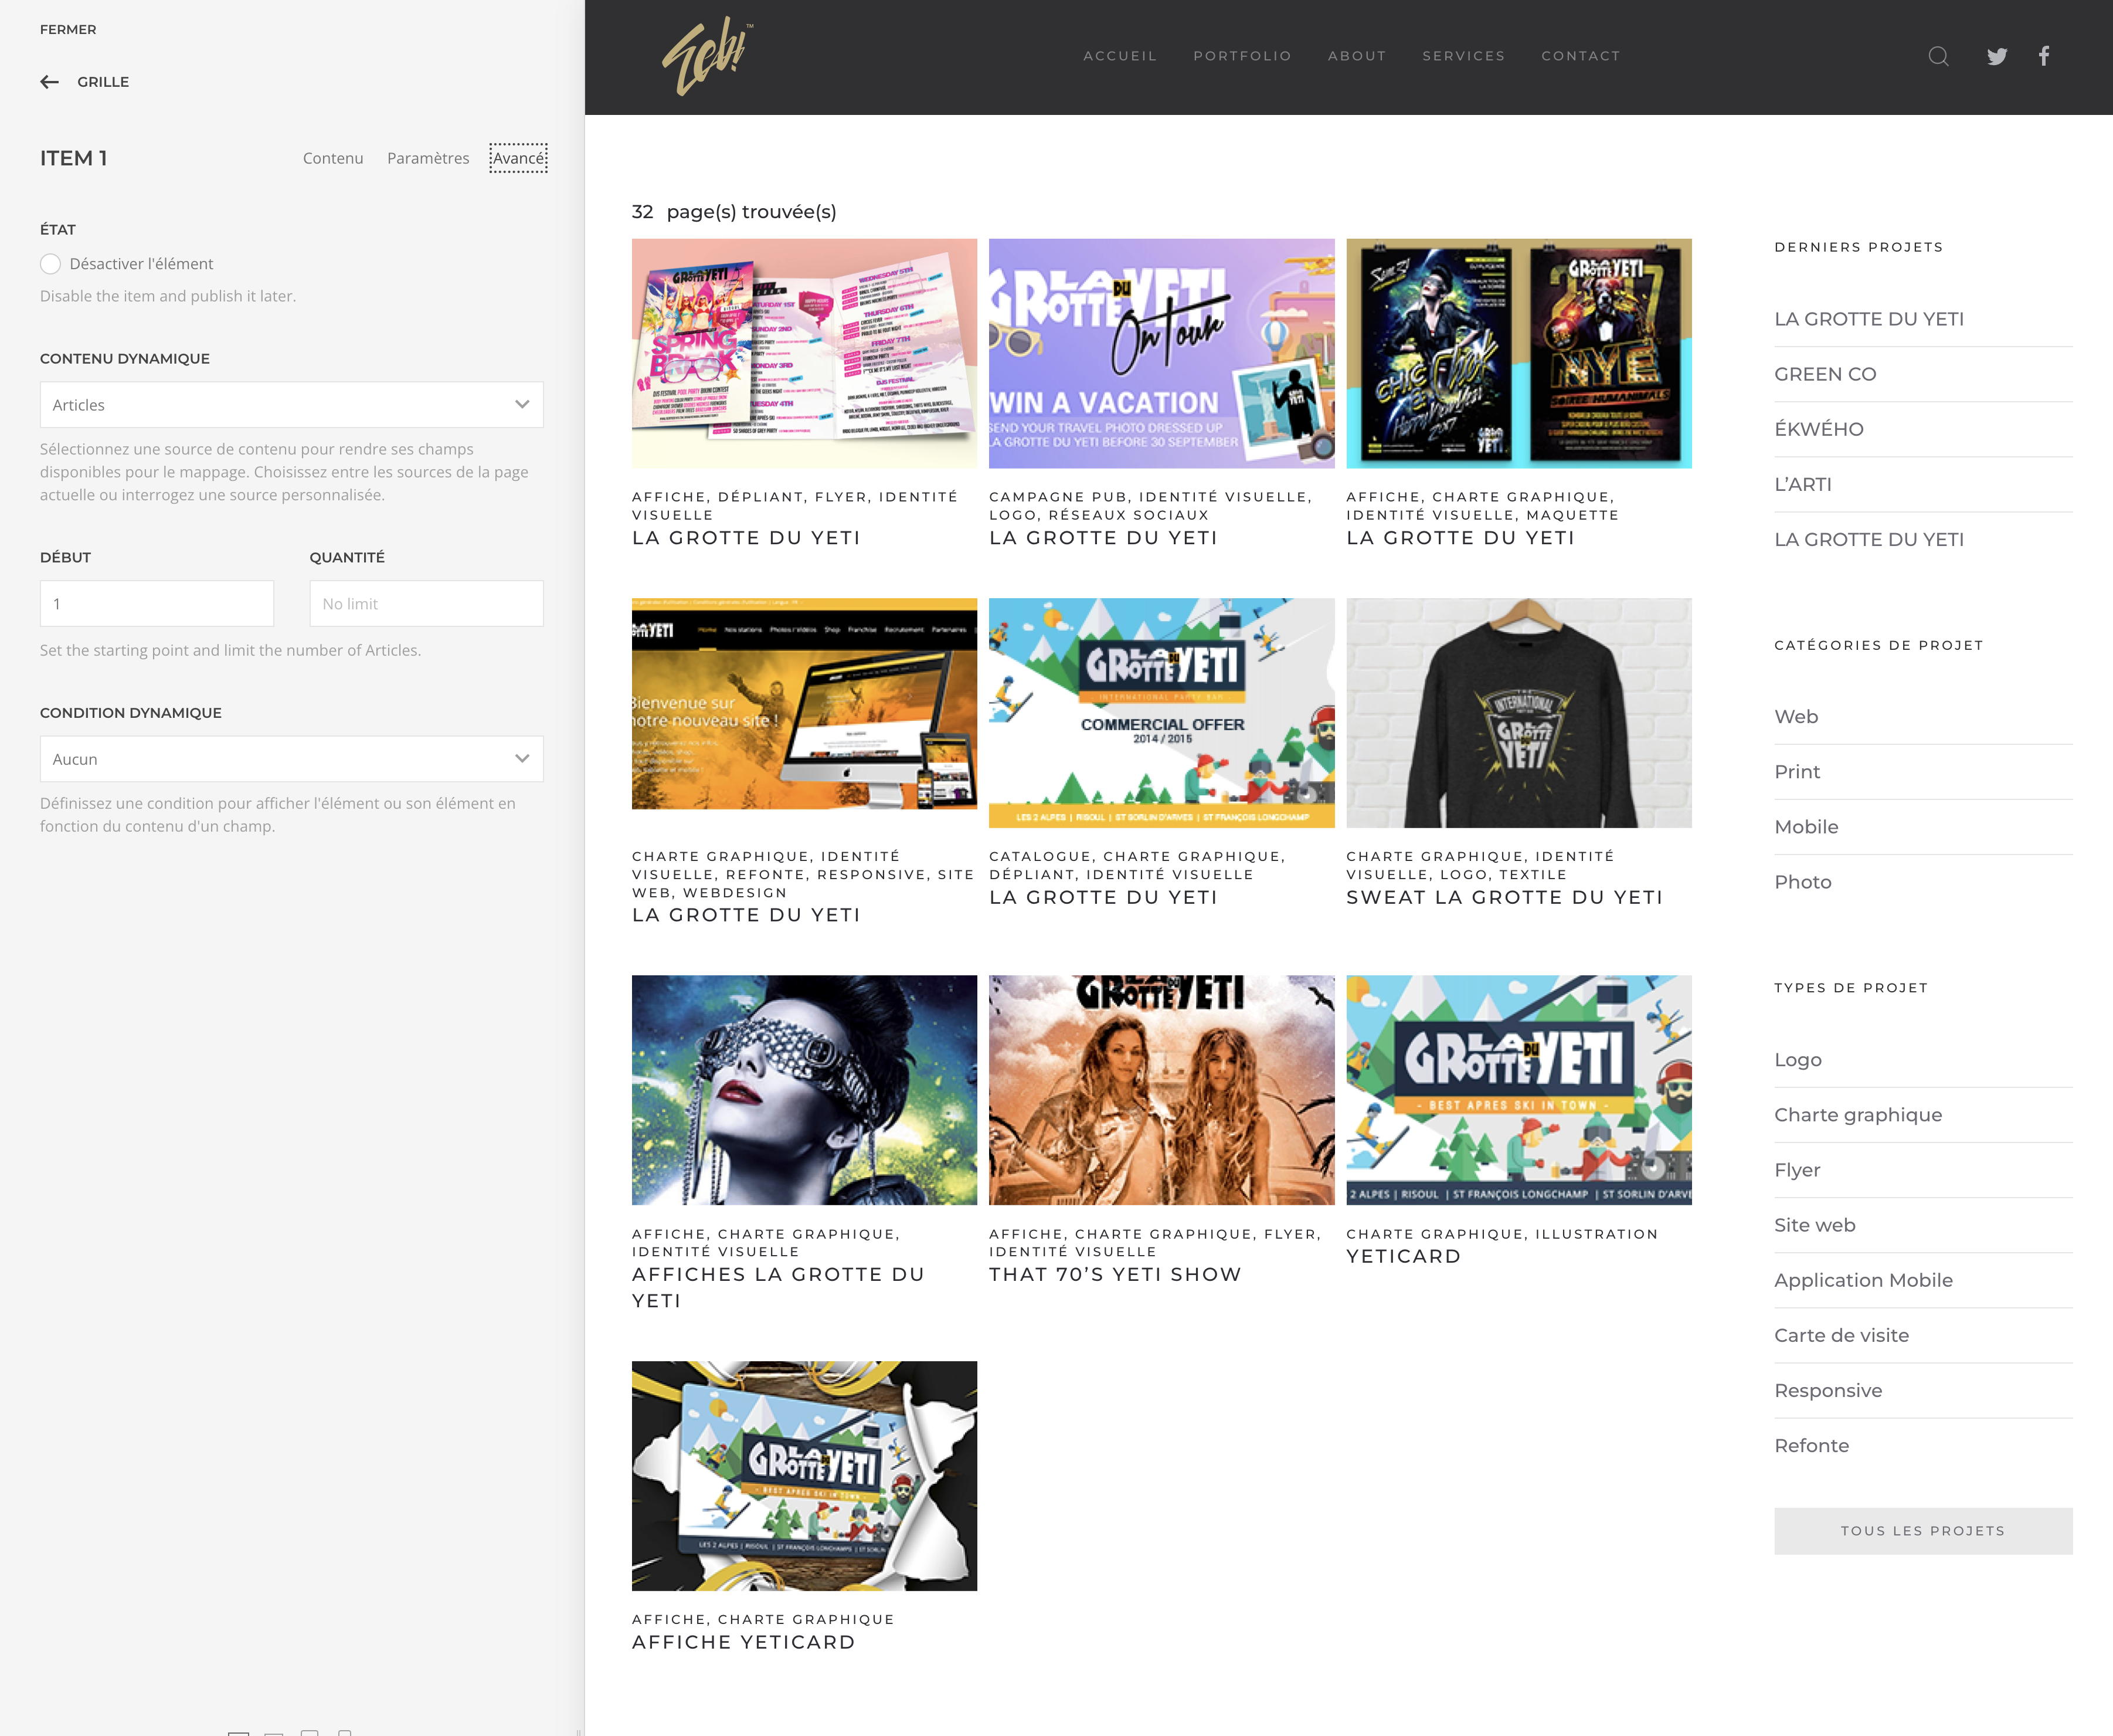Expand the Condition Dynamique Aucun dropdown

click(x=291, y=759)
